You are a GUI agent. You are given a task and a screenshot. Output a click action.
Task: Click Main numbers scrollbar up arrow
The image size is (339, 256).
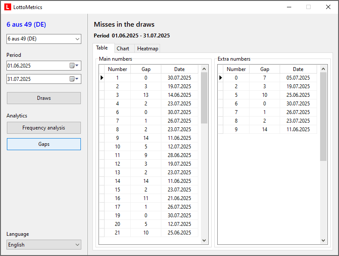tap(204, 69)
